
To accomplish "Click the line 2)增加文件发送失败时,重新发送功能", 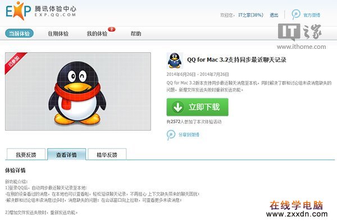I will [x=41, y=213].
